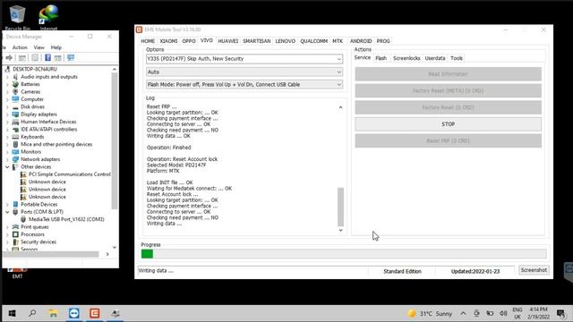Open the Auto dropdown in Options

click(244, 72)
